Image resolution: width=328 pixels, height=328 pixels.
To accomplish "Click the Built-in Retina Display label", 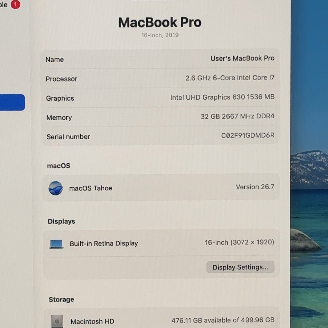I will (x=104, y=243).
